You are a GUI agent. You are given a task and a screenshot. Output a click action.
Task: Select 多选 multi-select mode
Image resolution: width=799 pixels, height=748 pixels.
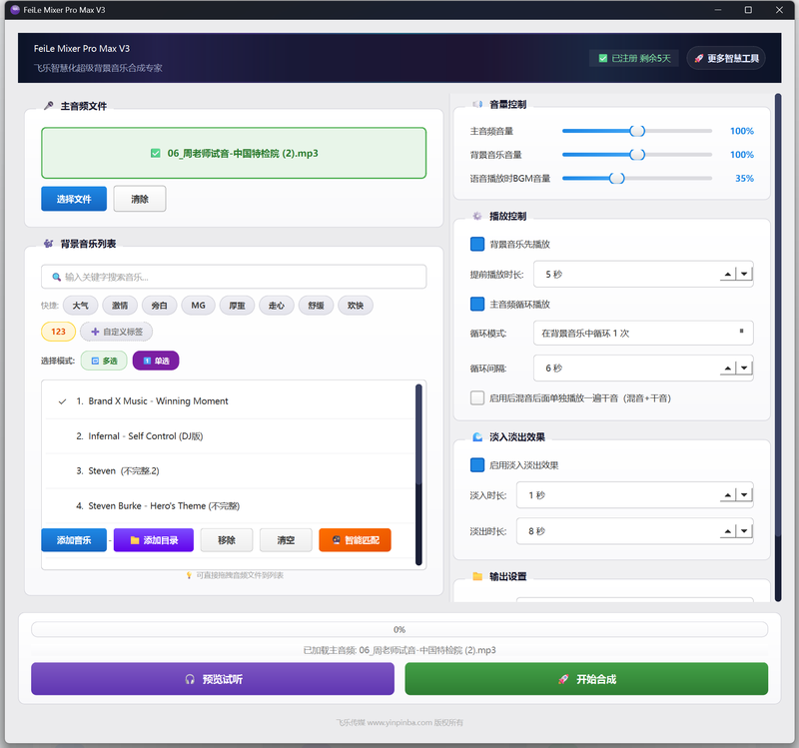pos(103,361)
